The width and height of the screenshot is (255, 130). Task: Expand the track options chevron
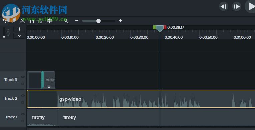pos(19,36)
